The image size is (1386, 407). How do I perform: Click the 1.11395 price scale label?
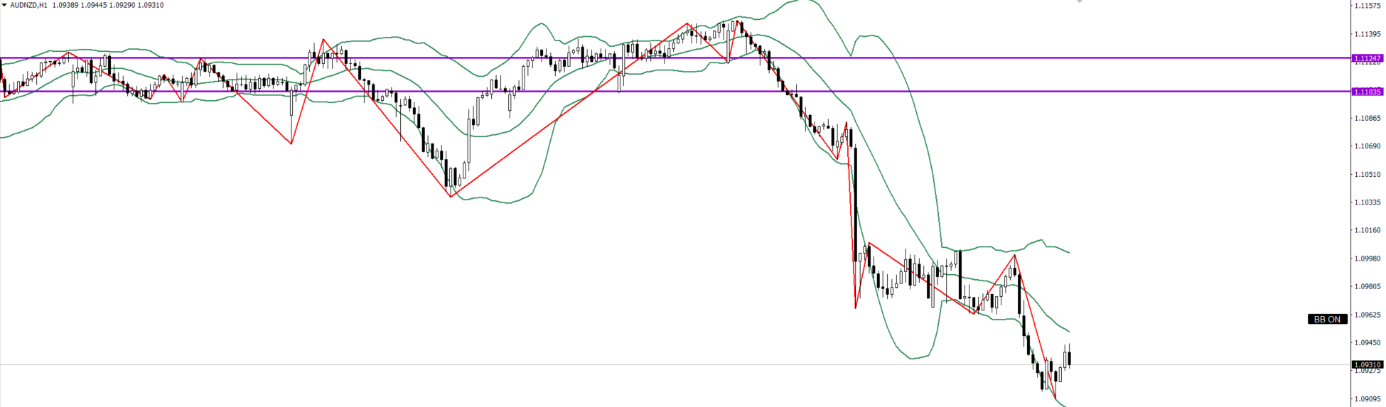pos(1368,34)
